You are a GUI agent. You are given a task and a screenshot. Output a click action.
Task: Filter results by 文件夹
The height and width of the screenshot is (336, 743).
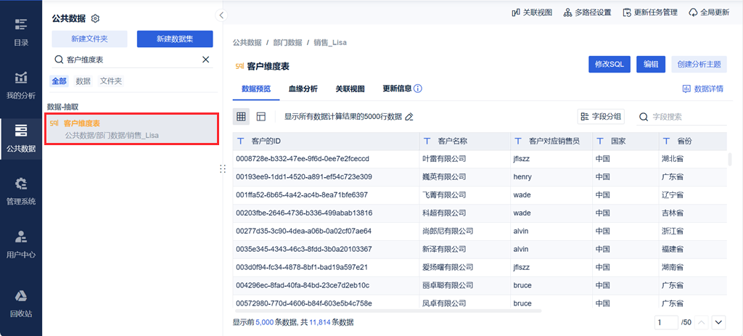111,81
